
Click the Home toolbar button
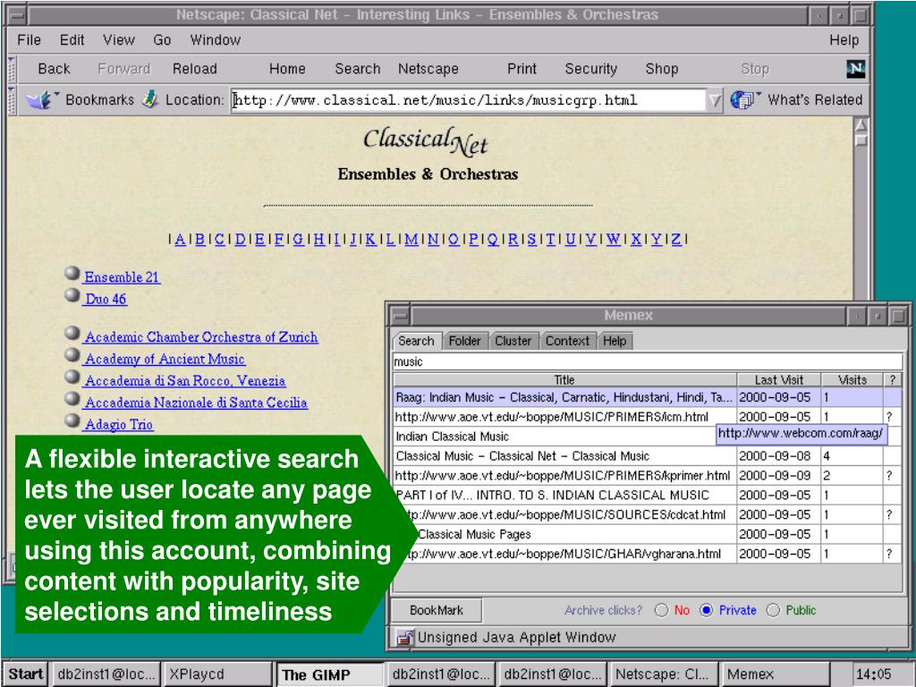[287, 69]
